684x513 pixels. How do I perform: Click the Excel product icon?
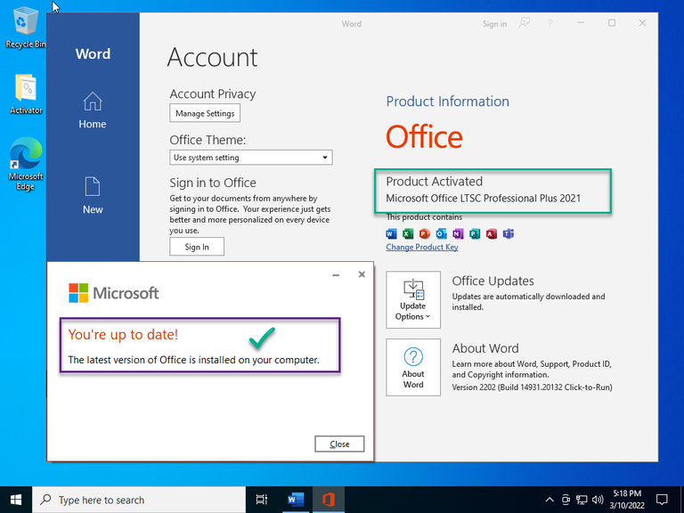click(408, 234)
